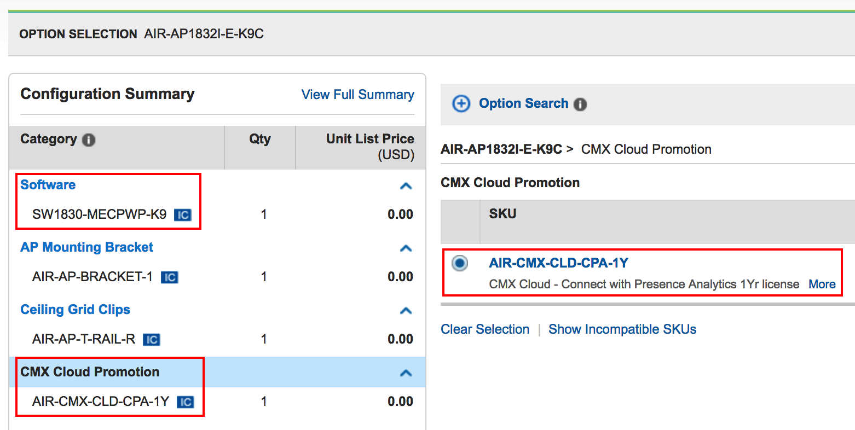Select the CMX Cloud Promotion category heading
The height and width of the screenshot is (430, 855).
90,371
